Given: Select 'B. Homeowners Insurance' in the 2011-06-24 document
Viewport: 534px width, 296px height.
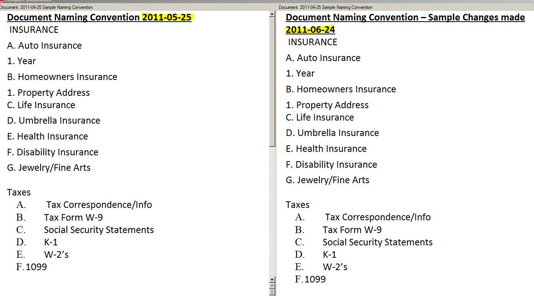Looking at the screenshot, I should (x=341, y=89).
